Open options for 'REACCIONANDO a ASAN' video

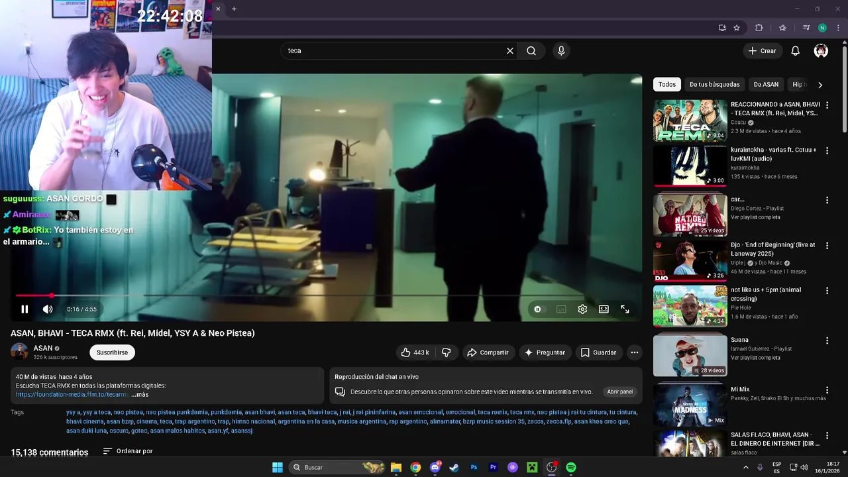click(827, 105)
